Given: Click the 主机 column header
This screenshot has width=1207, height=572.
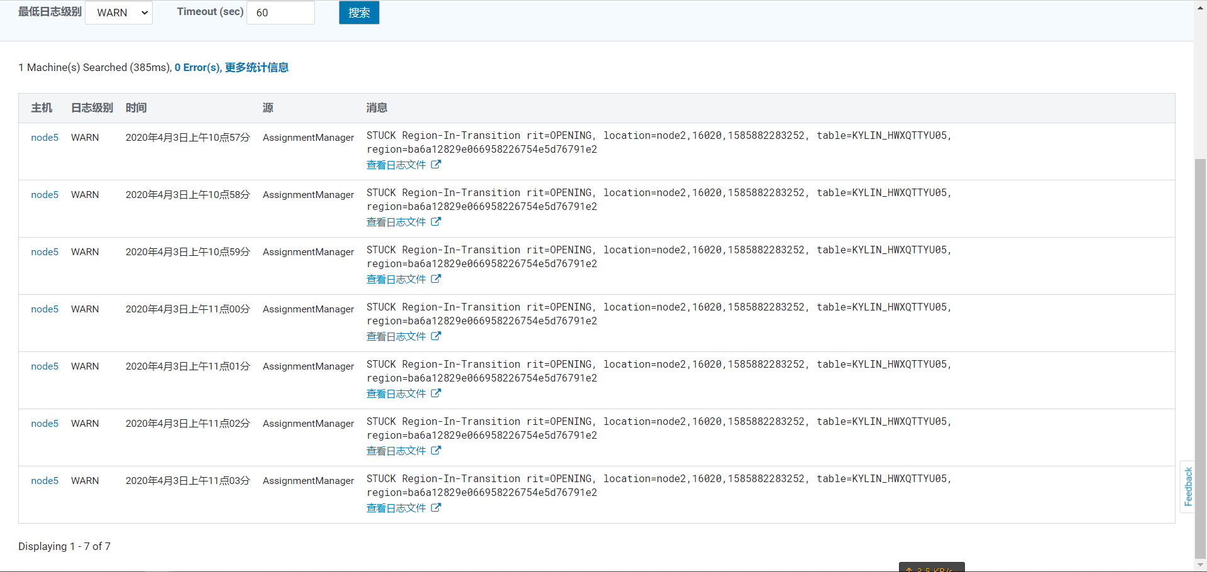Looking at the screenshot, I should pyautogui.click(x=41, y=107).
